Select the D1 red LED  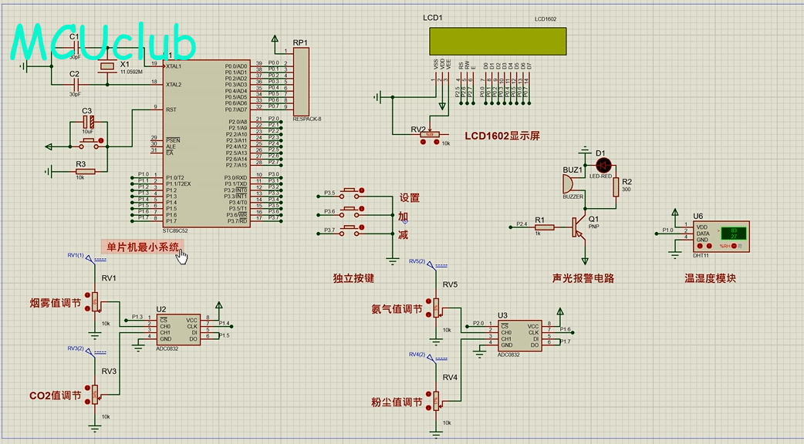[x=603, y=165]
